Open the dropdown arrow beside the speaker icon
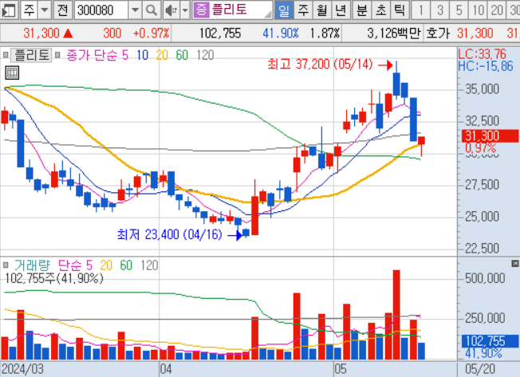The image size is (520, 377). tap(185, 10)
